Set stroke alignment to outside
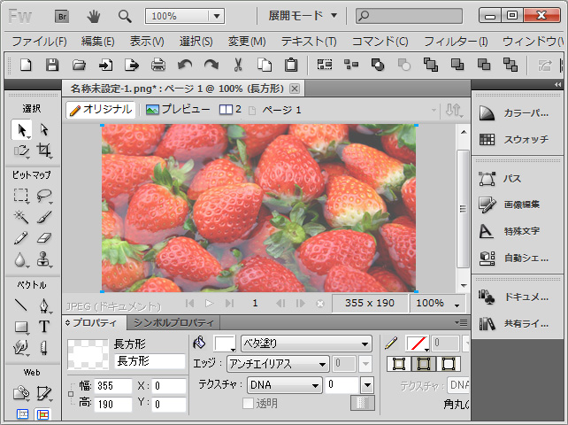The image size is (568, 425). click(448, 364)
